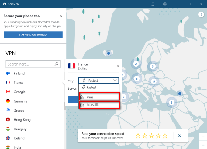Click the exclamation info icon on map

click(x=201, y=14)
